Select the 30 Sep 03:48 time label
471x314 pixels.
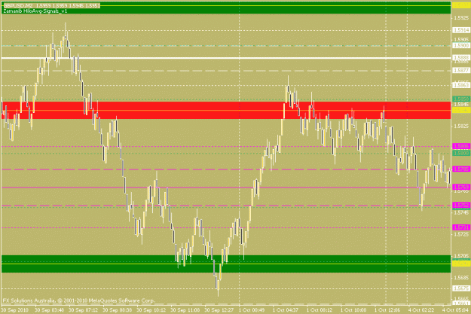point(49,309)
